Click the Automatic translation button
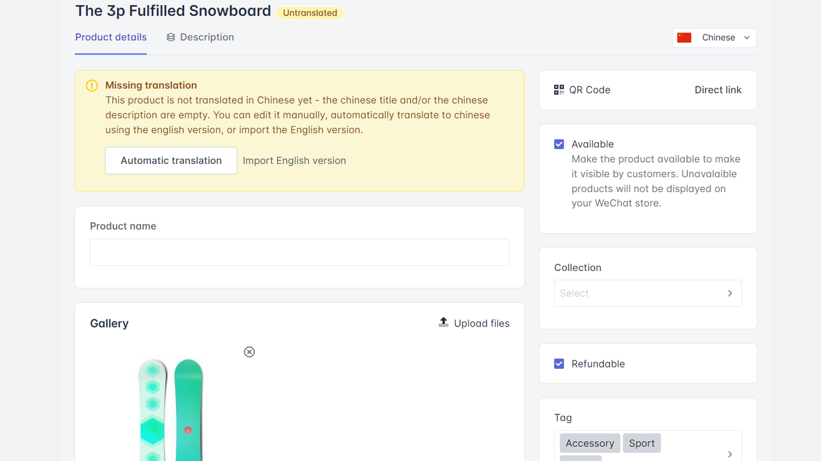Viewport: 821px width, 461px height. point(171,160)
